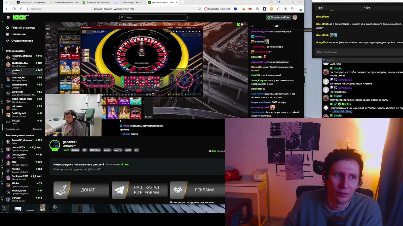Click the Russian stream tag

(x=75, y=150)
